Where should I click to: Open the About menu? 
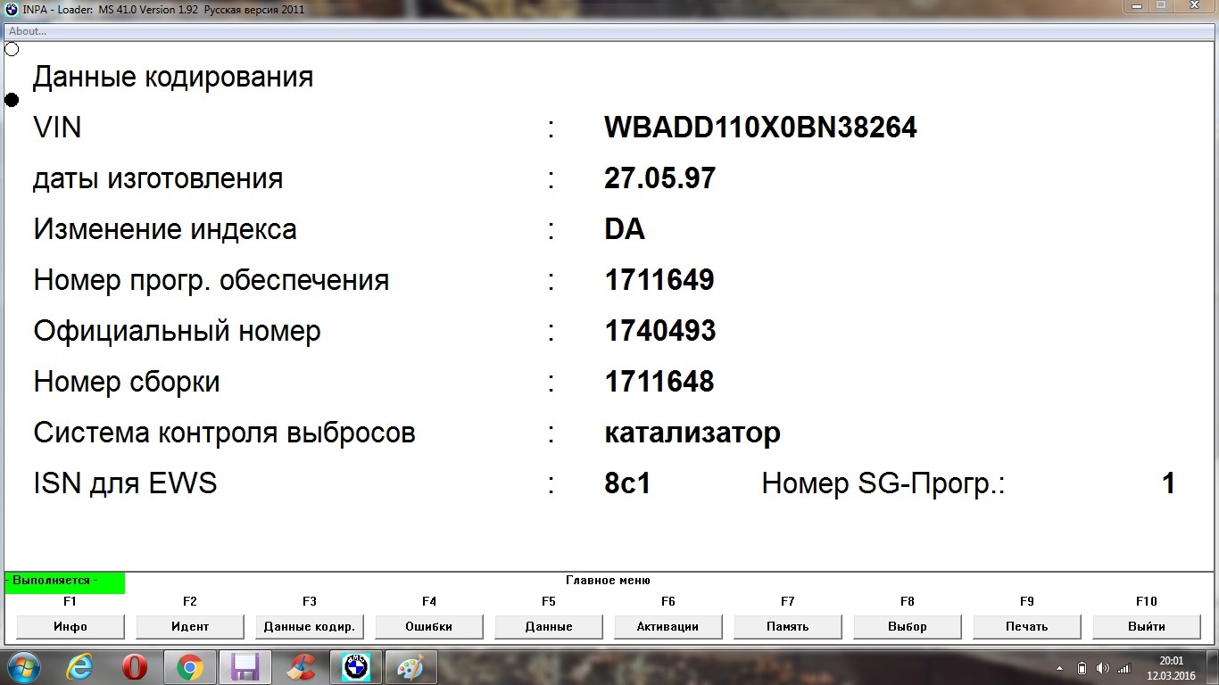click(28, 31)
